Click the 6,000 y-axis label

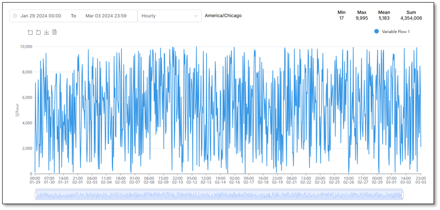point(27,97)
